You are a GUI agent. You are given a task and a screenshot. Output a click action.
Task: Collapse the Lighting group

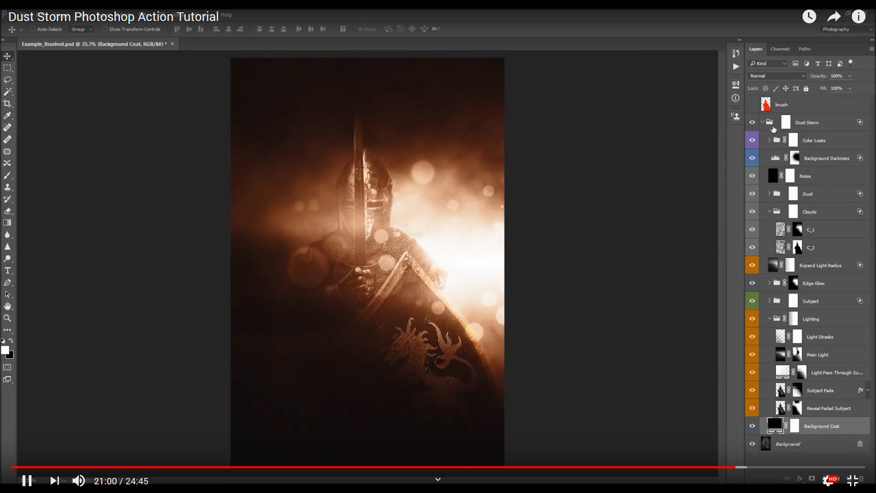769,318
